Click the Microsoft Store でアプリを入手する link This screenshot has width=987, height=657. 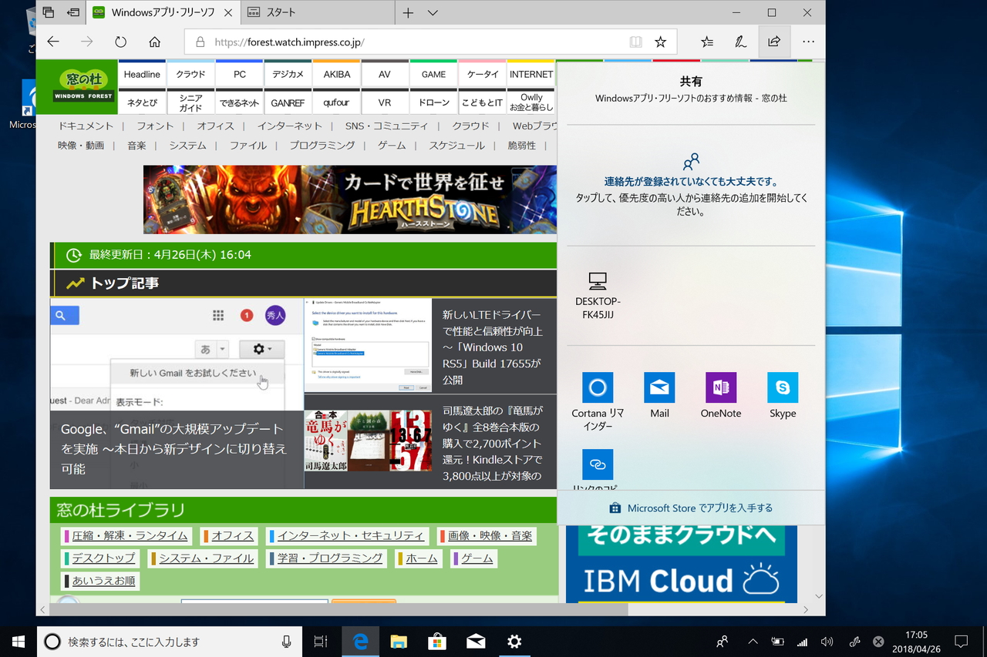pos(691,508)
